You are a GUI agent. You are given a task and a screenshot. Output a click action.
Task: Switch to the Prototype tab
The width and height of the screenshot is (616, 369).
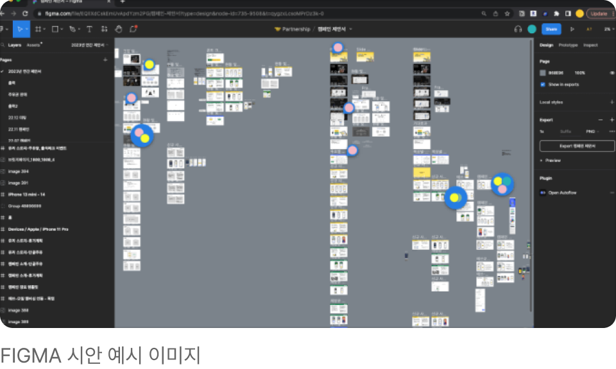point(568,45)
